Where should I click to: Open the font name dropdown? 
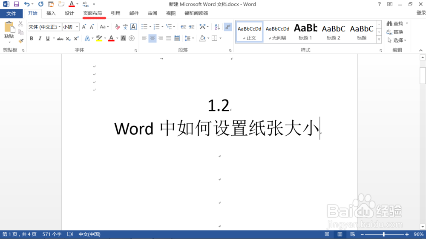coord(60,27)
